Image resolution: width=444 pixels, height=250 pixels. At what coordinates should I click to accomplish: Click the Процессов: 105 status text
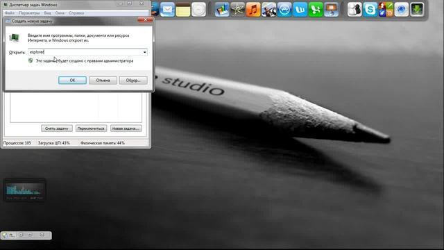(17, 143)
